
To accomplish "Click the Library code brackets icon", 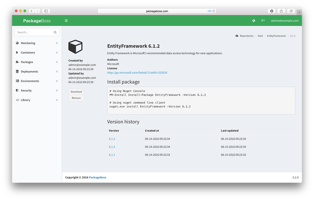I will 17,100.
